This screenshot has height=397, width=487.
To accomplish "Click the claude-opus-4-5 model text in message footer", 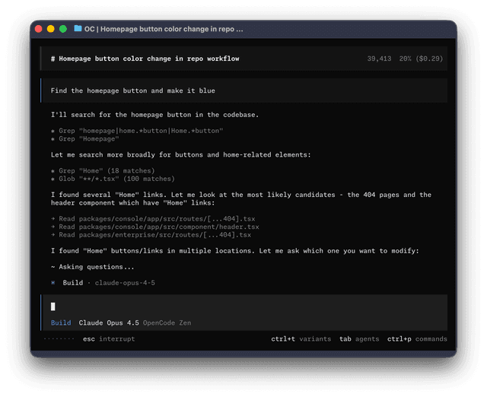I will coord(125,283).
